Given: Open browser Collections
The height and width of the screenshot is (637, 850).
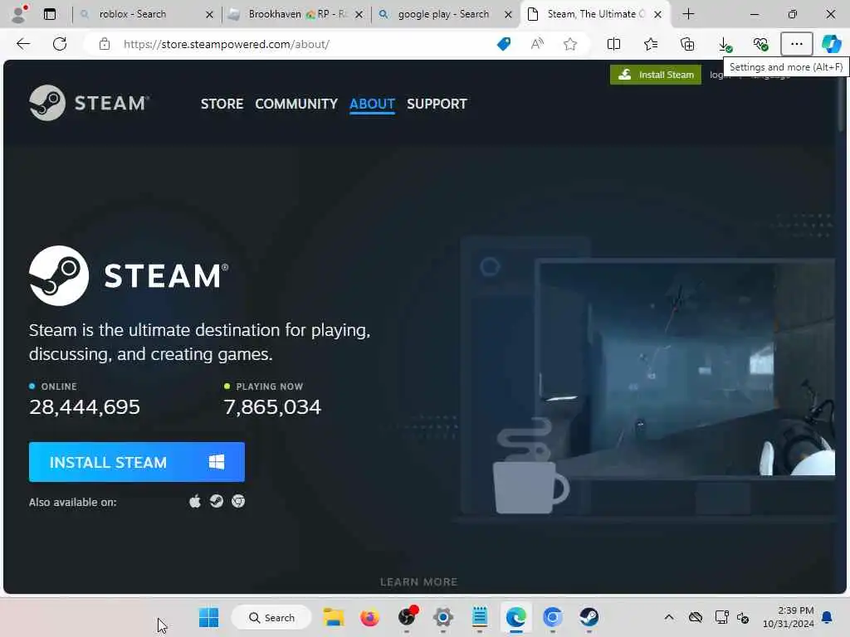Looking at the screenshot, I should click(x=687, y=44).
